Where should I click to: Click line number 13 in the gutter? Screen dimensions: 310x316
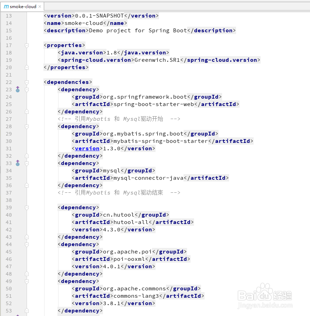[x=9, y=16]
